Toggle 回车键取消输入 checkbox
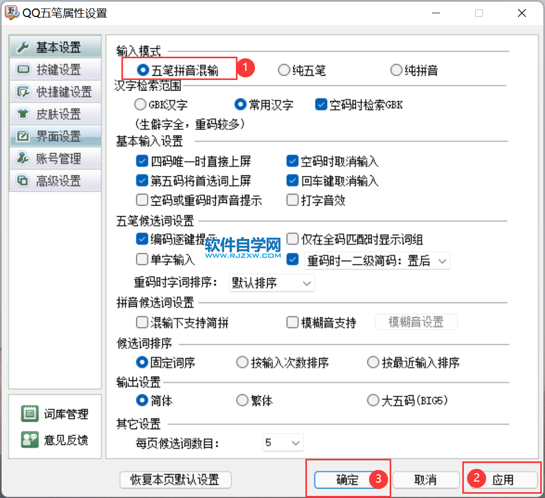This screenshot has height=498, width=545. (292, 180)
